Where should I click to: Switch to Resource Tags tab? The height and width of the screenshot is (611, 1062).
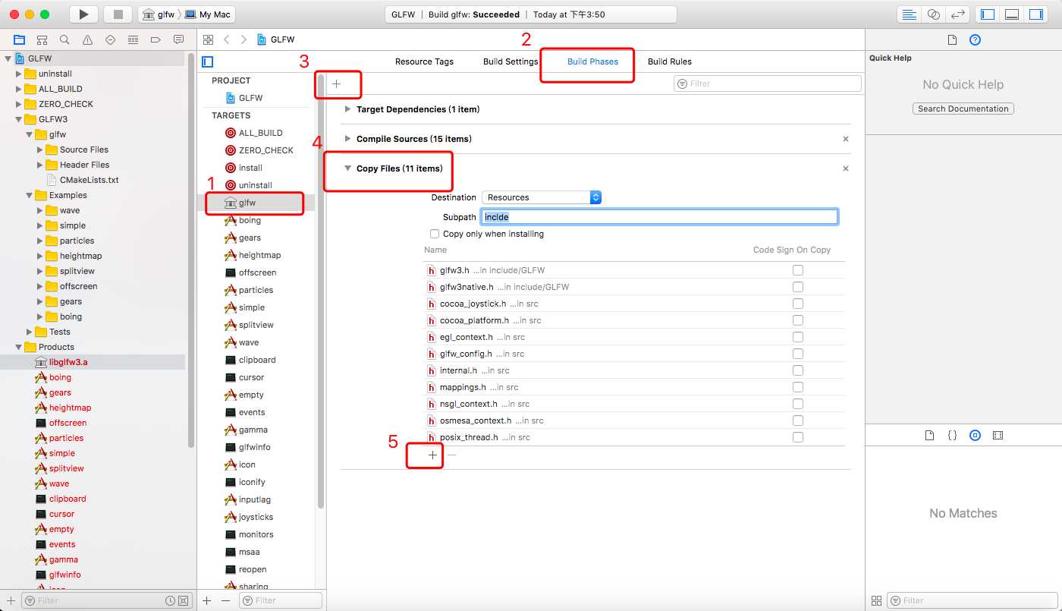click(424, 61)
